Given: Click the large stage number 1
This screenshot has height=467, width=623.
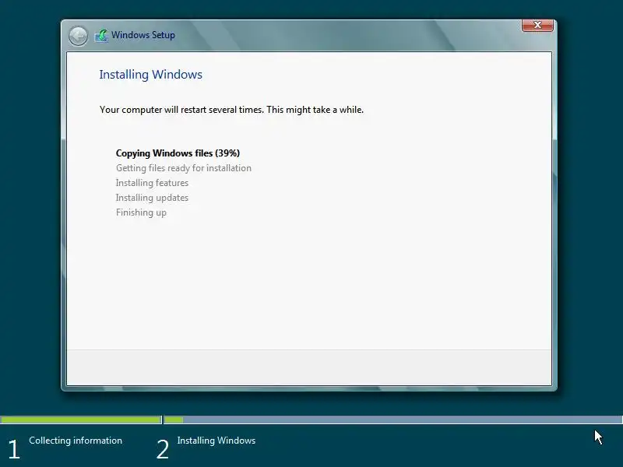Looking at the screenshot, I should pyautogui.click(x=14, y=450).
